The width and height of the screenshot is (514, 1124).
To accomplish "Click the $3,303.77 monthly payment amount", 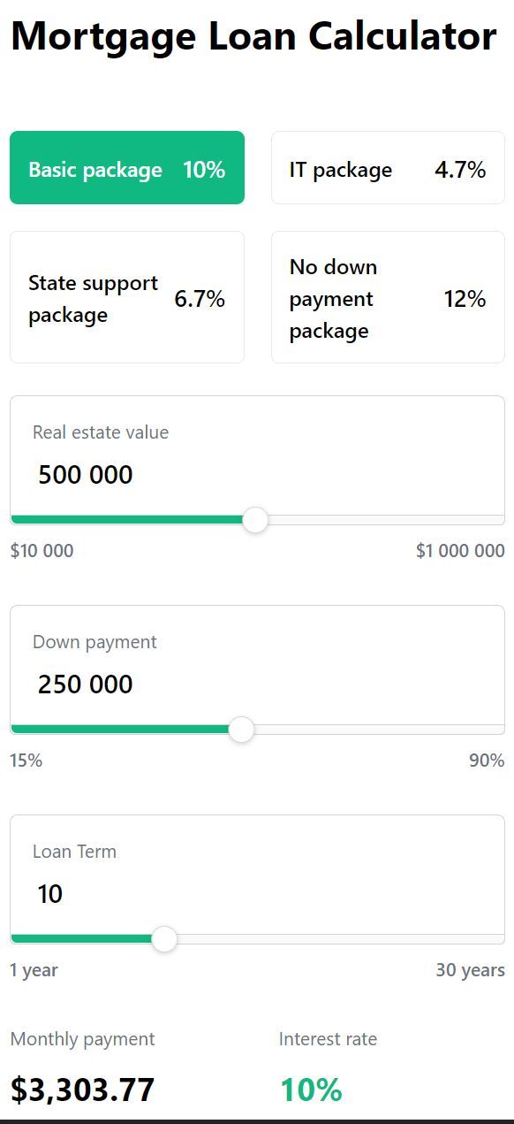I will coord(83,1090).
